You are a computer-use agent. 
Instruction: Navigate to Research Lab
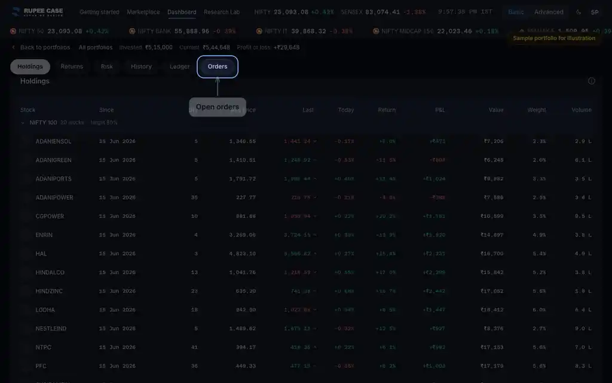coord(222,12)
